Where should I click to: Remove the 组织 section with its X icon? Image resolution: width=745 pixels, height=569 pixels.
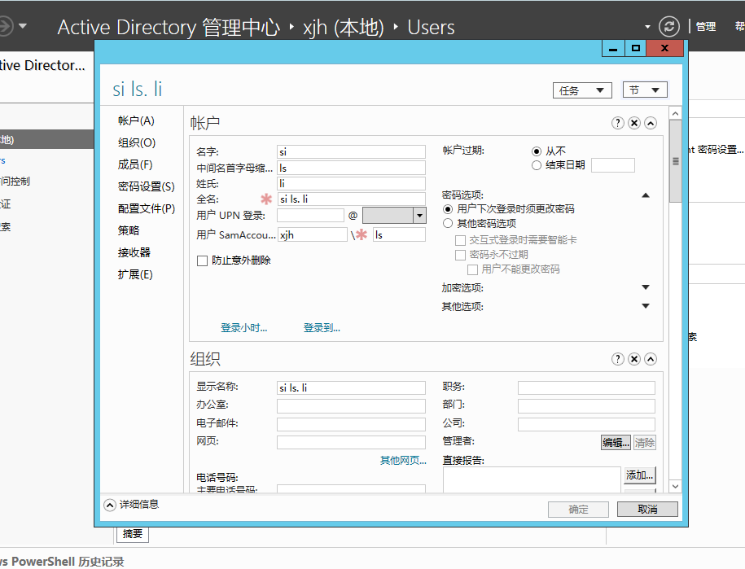pyautogui.click(x=633, y=359)
